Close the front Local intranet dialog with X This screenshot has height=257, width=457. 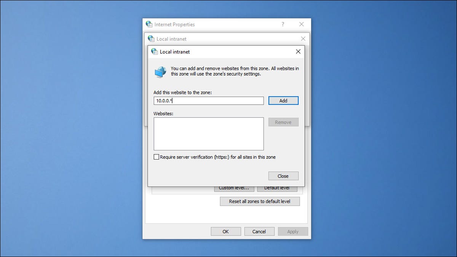tap(298, 52)
